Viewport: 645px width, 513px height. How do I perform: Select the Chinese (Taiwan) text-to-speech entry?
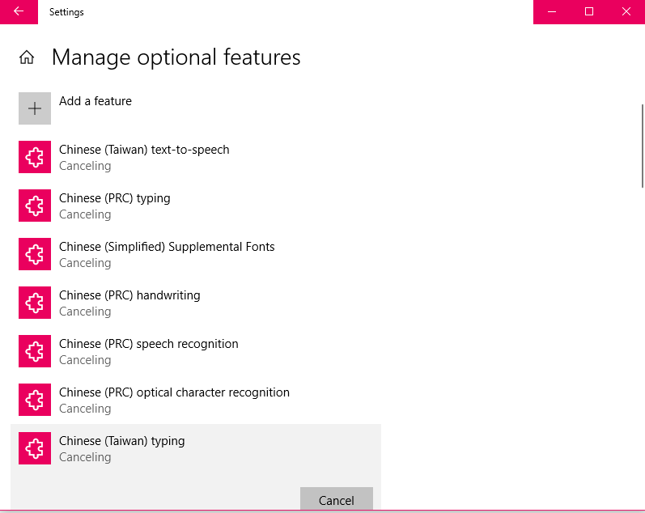144,150
